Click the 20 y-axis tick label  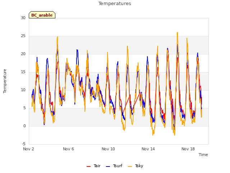[23, 54]
